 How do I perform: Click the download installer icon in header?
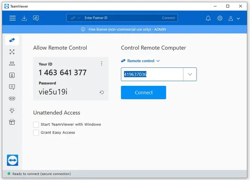pos(24,18)
